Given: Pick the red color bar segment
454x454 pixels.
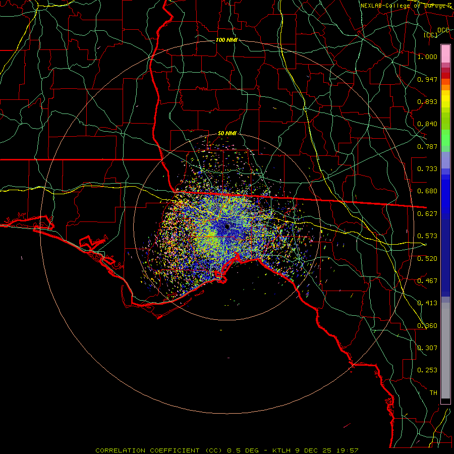Looking at the screenshot, I should [x=445, y=76].
